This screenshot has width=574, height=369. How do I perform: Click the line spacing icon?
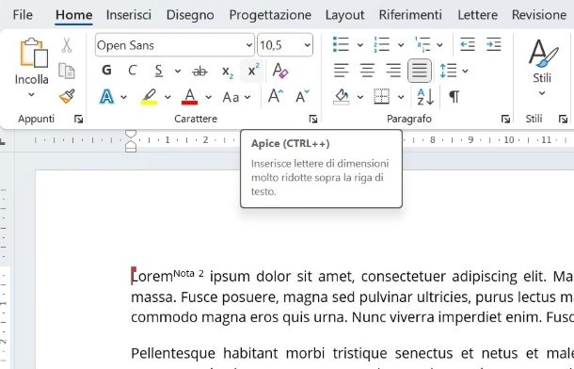pyautogui.click(x=448, y=71)
